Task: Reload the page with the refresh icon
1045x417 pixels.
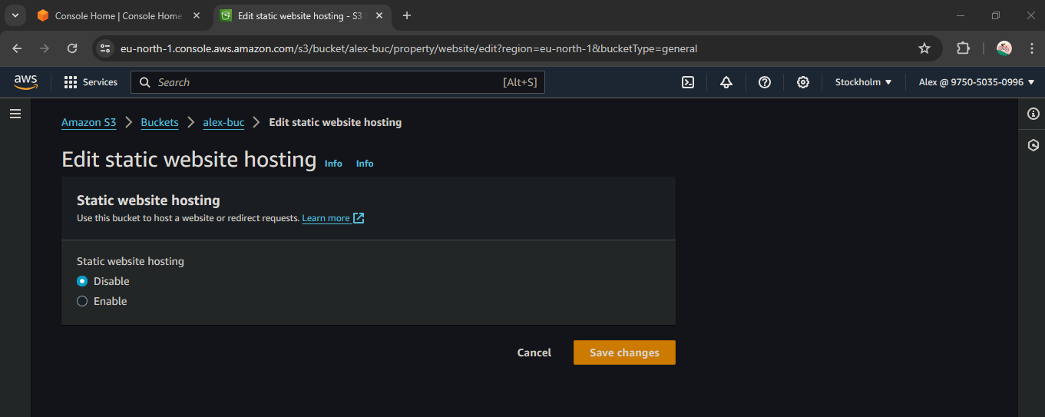Action: [x=72, y=48]
